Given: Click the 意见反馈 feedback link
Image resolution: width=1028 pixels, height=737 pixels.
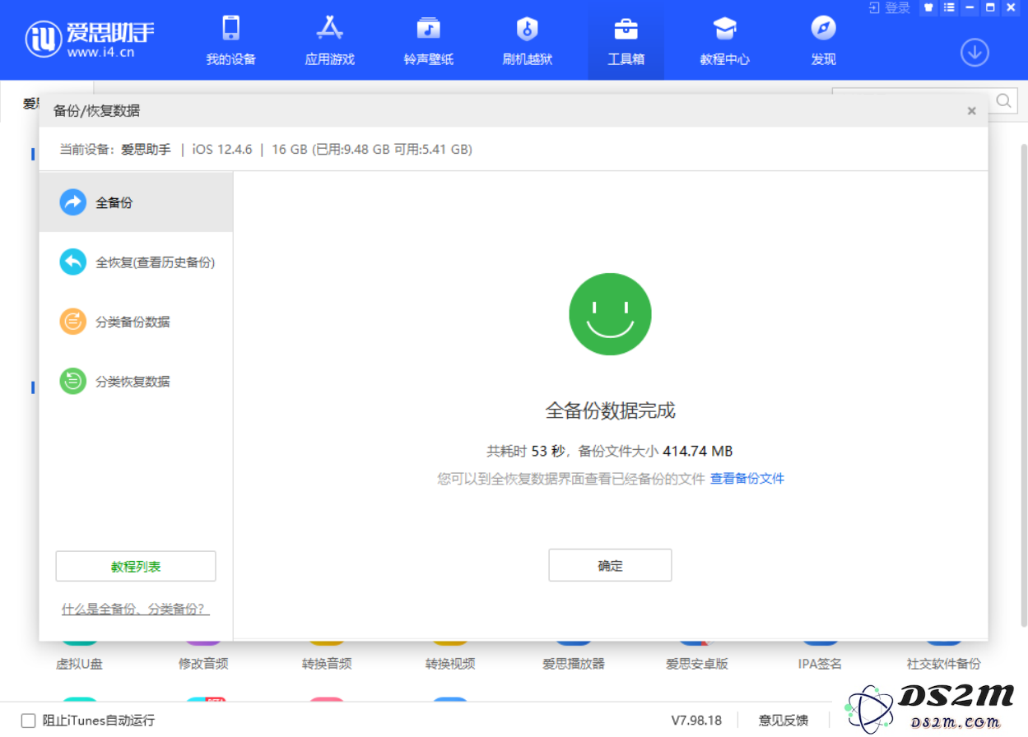Looking at the screenshot, I should click(784, 721).
